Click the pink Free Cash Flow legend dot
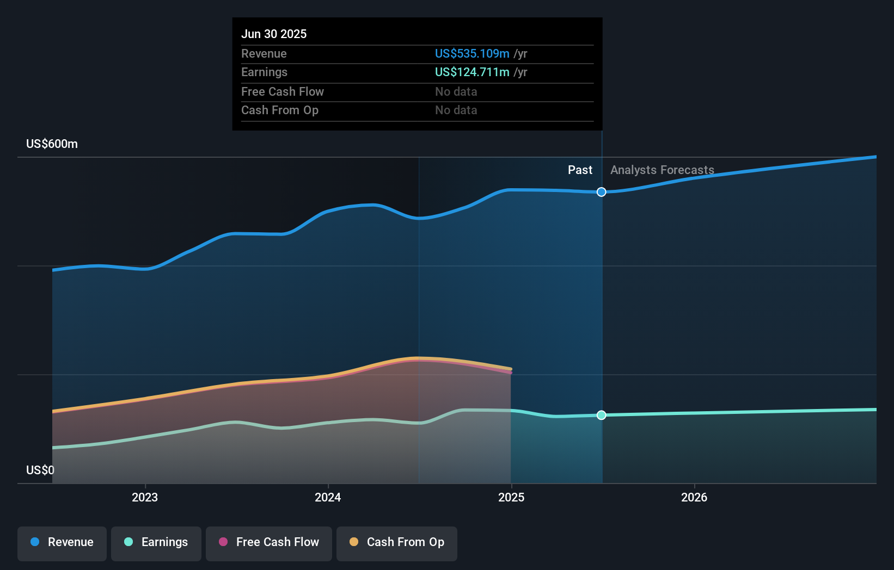Screen dimensions: 894x570 (x=223, y=542)
